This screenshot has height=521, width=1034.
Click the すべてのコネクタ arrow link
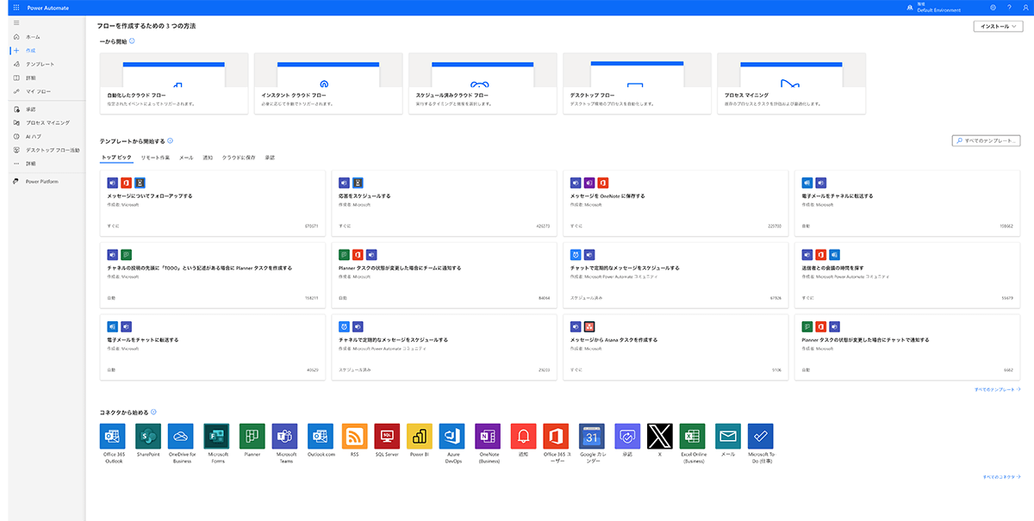click(x=1001, y=476)
